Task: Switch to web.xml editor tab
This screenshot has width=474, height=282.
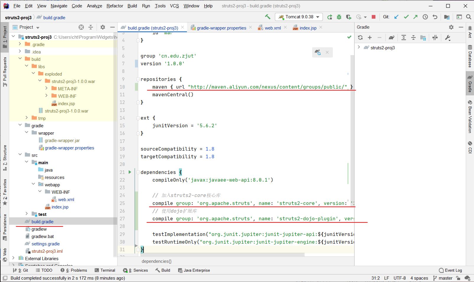Action: [x=273, y=28]
